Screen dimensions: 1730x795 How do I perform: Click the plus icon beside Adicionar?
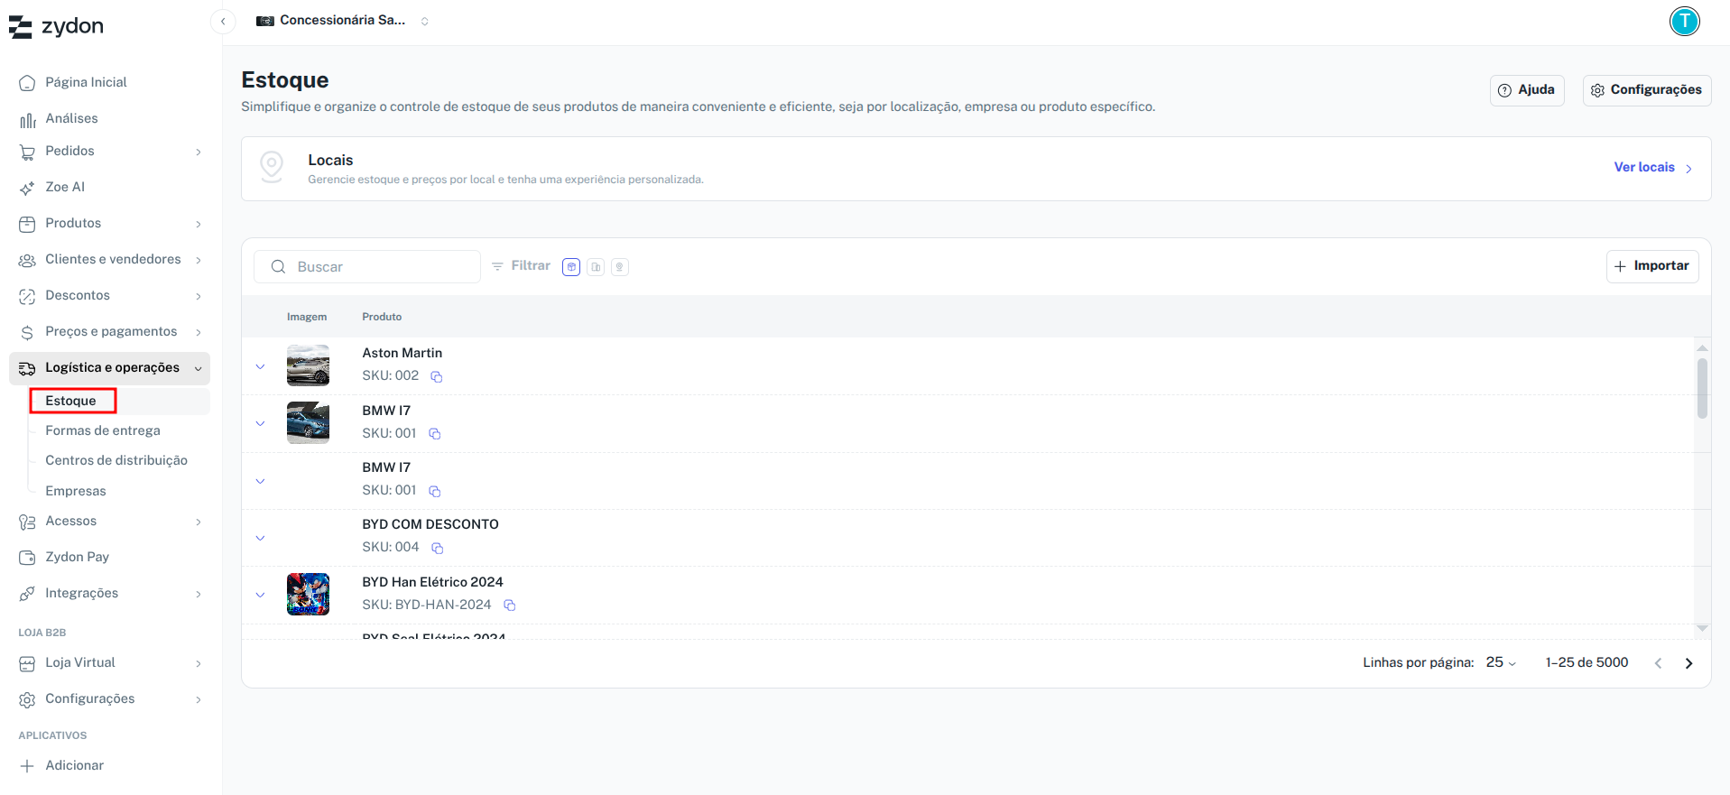27,766
